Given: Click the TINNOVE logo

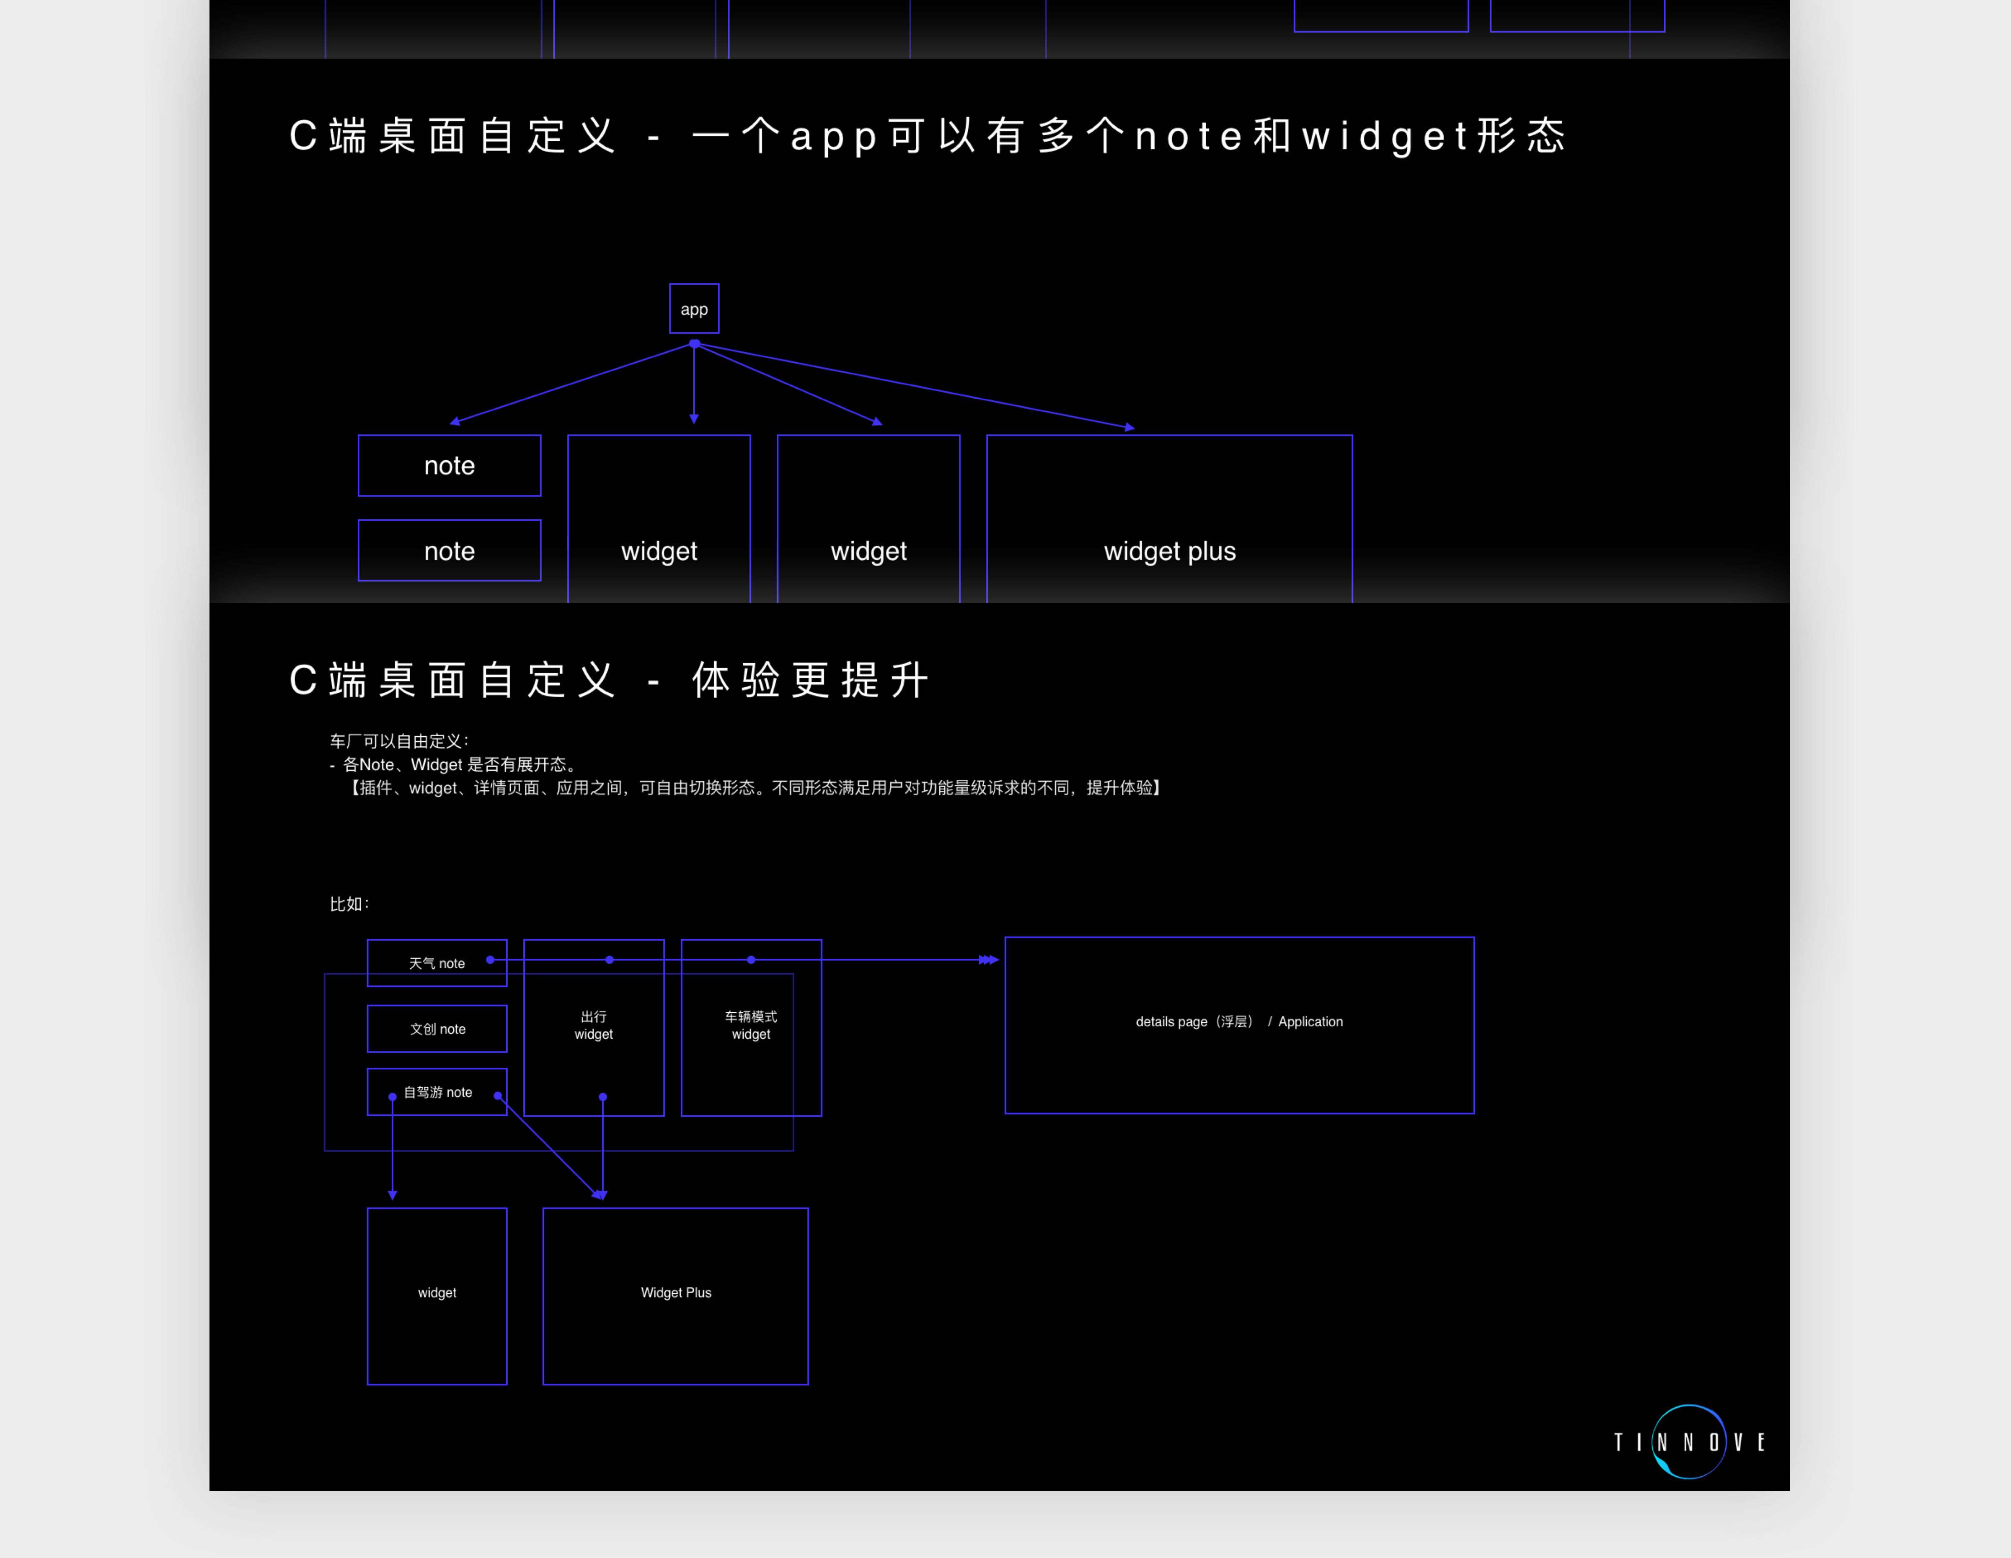Looking at the screenshot, I should [1690, 1441].
